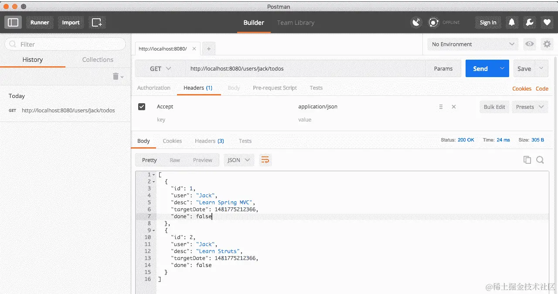
Task: Search within the response body
Action: (x=540, y=160)
